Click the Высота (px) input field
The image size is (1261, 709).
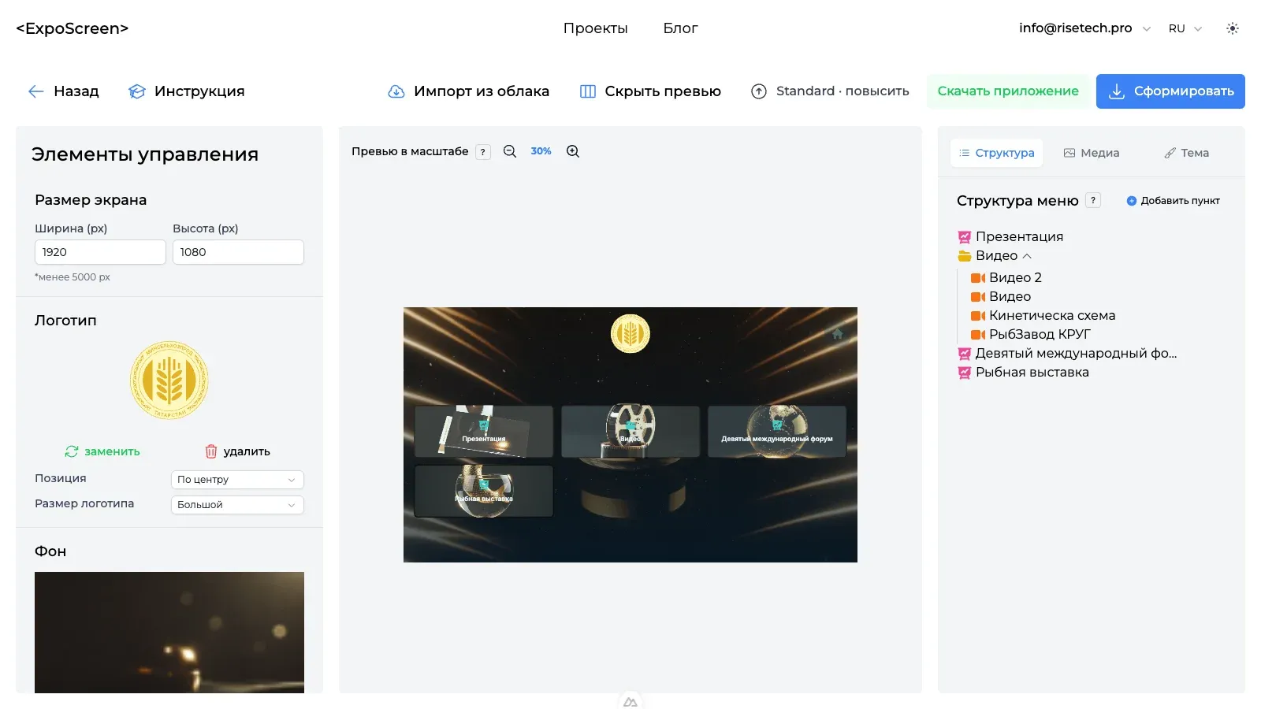(238, 252)
